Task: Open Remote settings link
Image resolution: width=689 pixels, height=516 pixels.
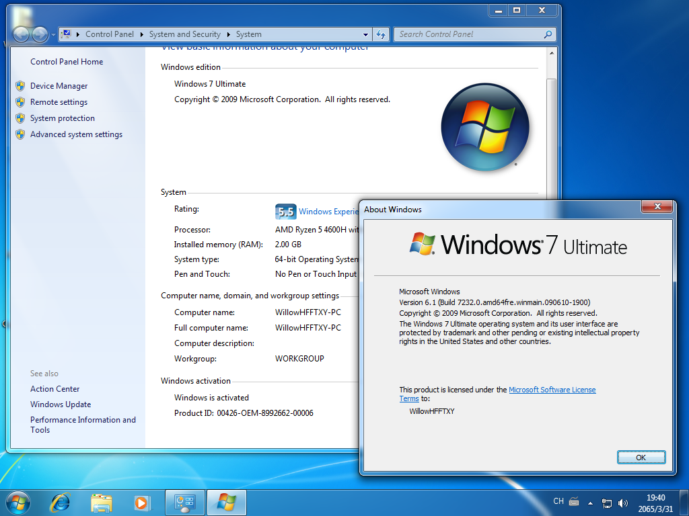Action: point(59,102)
